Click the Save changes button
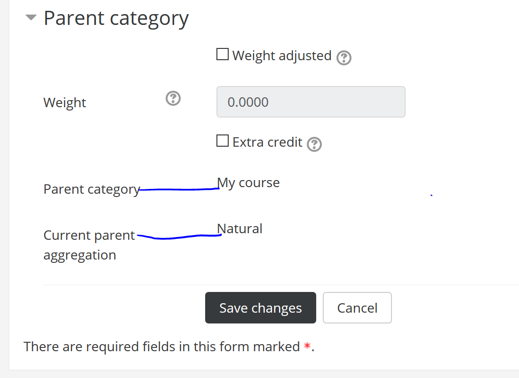519x378 pixels. 261,307
